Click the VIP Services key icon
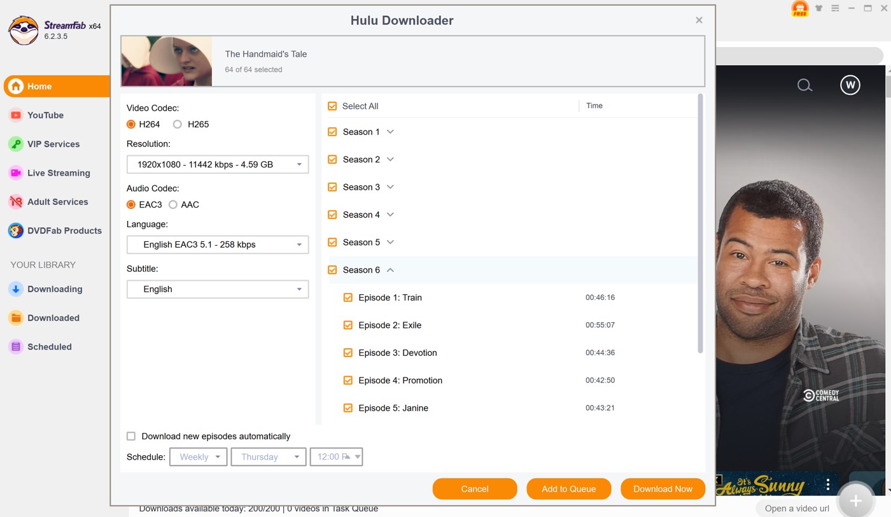This screenshot has height=517, width=891. (x=16, y=144)
